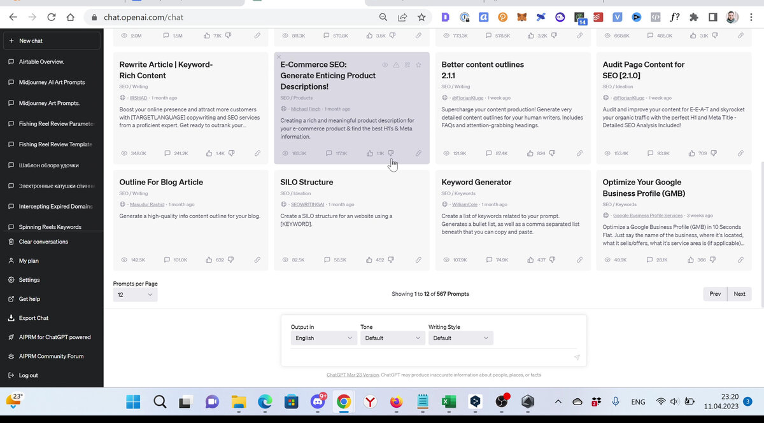
Task: Open author Michael Finch link
Action: point(306,109)
